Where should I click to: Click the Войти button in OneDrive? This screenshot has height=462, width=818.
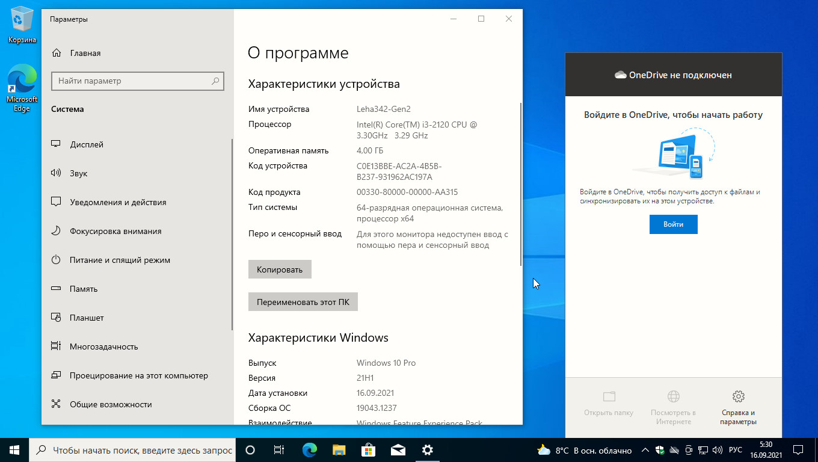click(x=674, y=224)
